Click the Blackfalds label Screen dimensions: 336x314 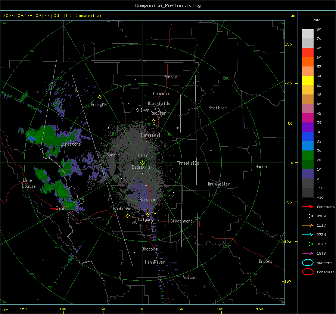[159, 103]
